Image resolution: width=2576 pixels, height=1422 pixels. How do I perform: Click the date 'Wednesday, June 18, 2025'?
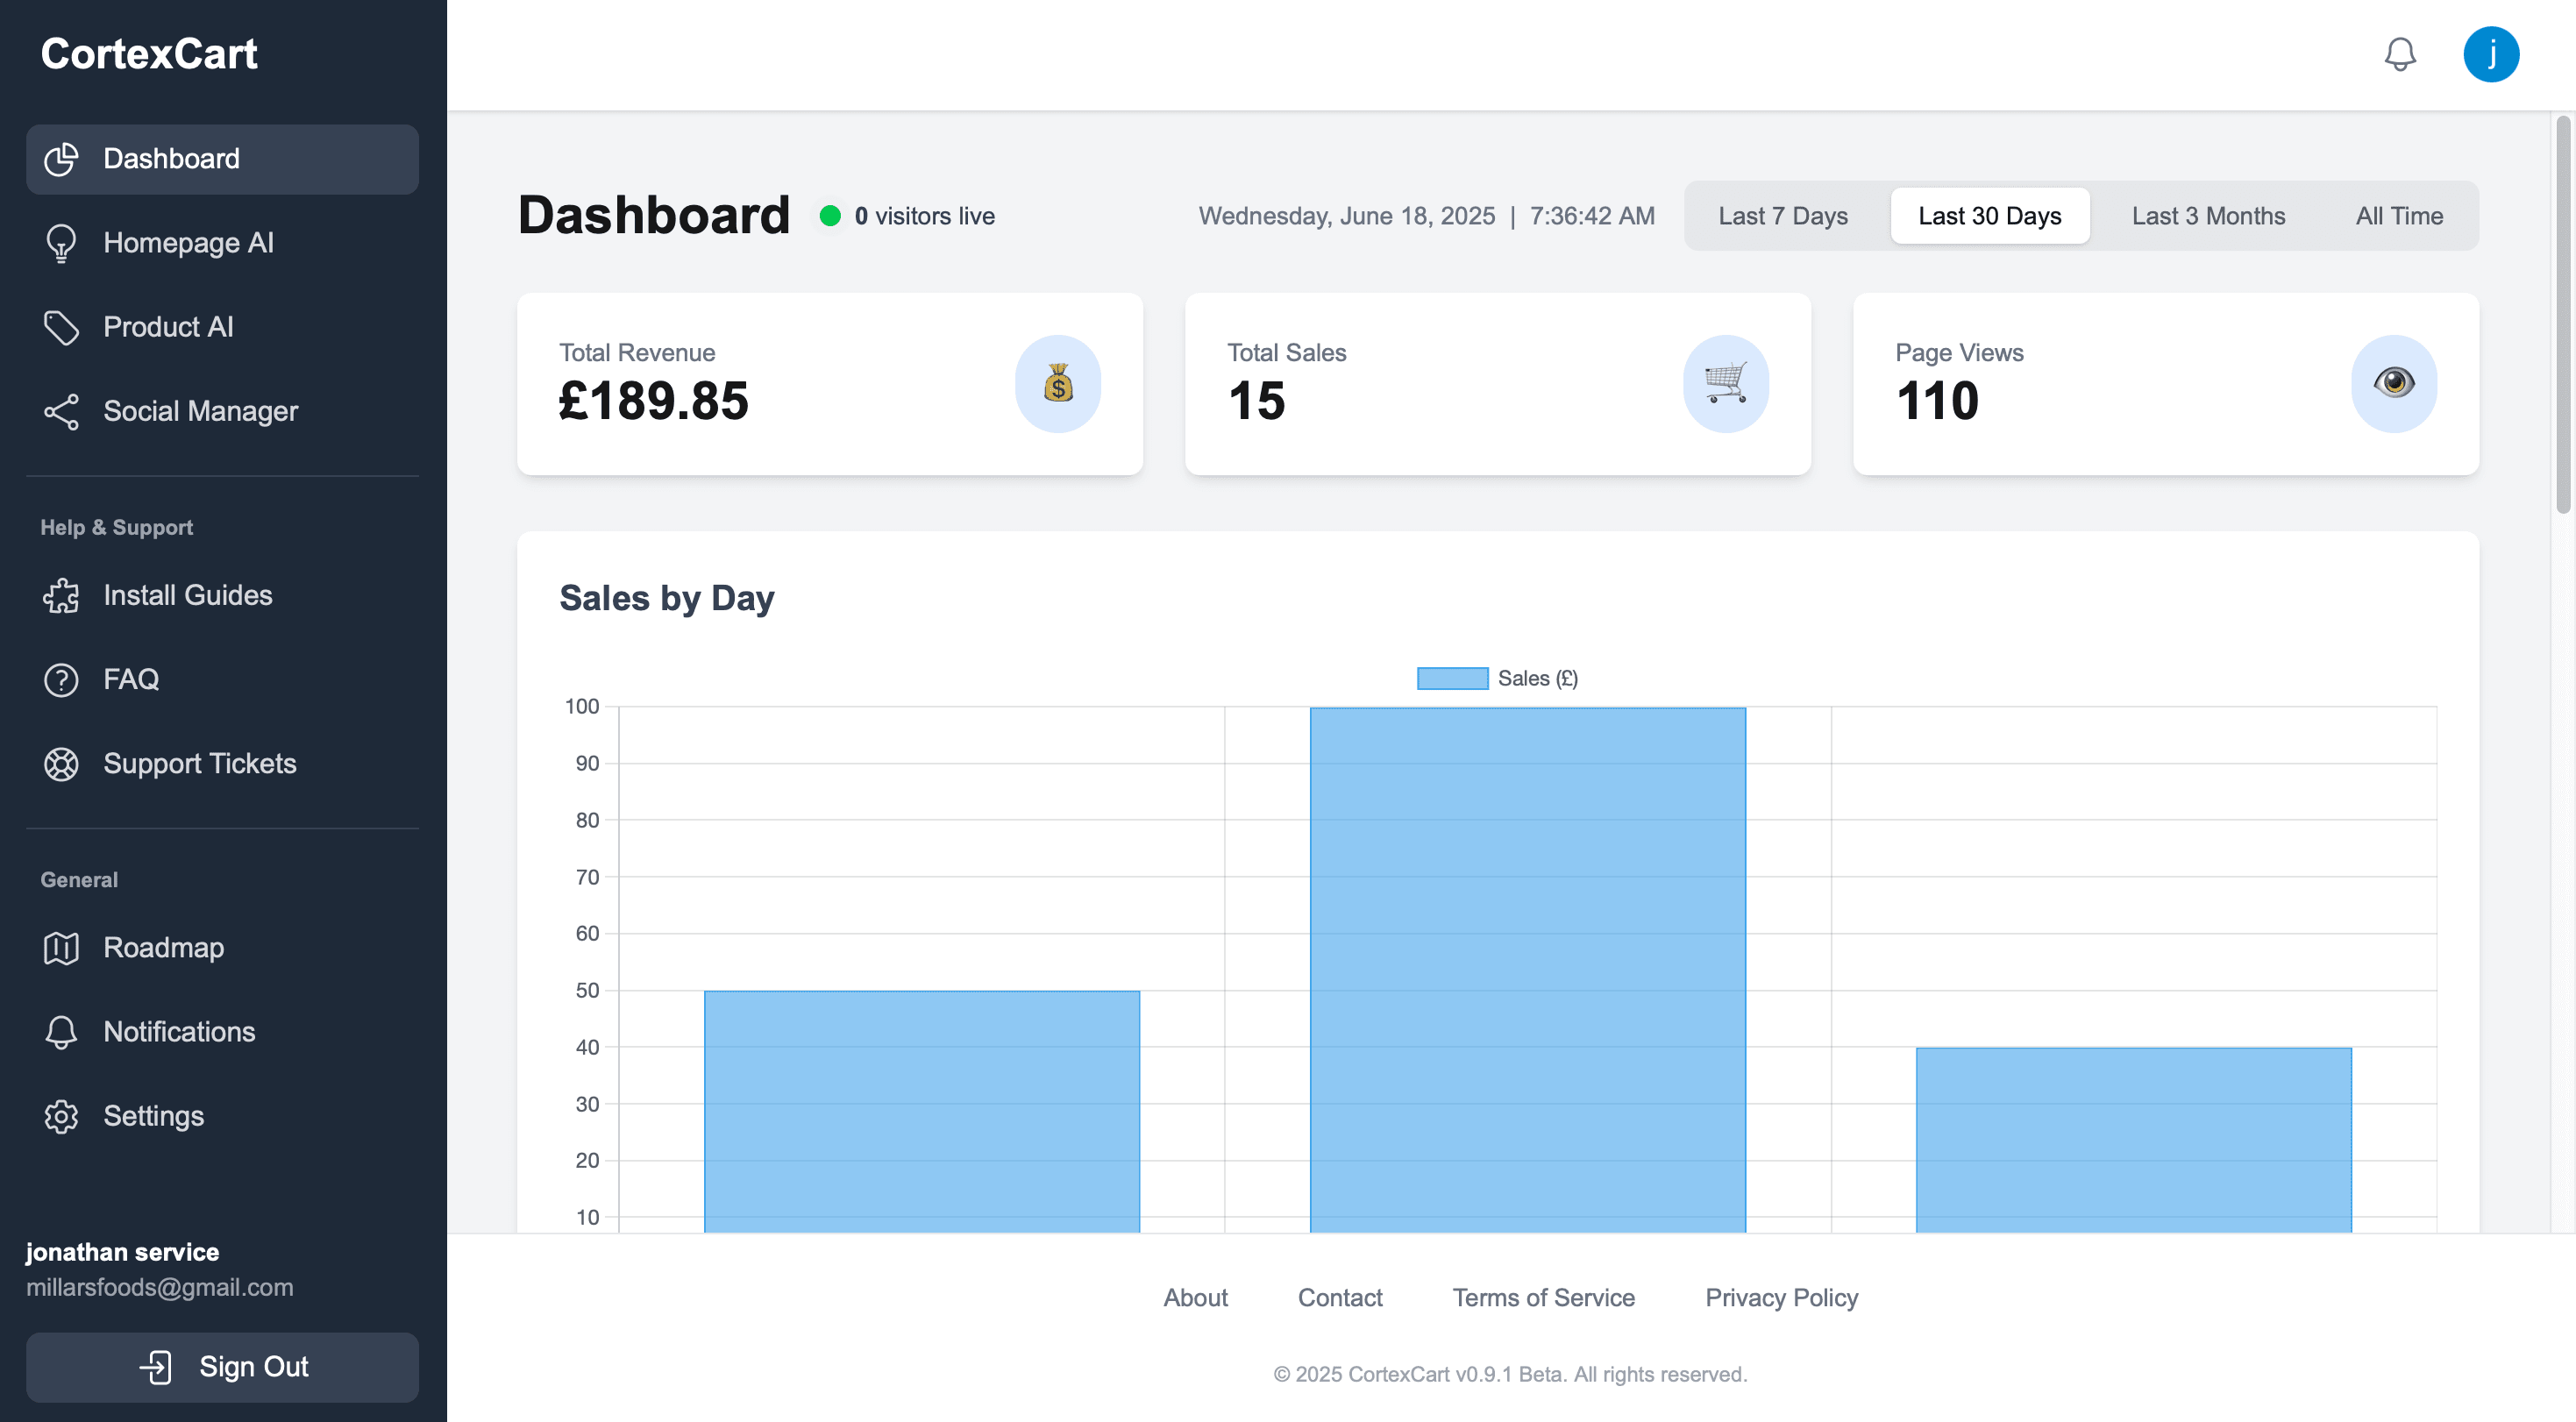click(x=1347, y=216)
